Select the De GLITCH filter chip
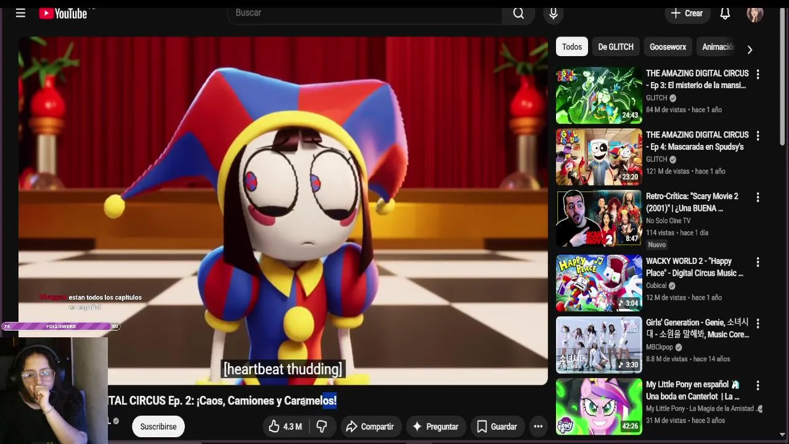 click(616, 47)
